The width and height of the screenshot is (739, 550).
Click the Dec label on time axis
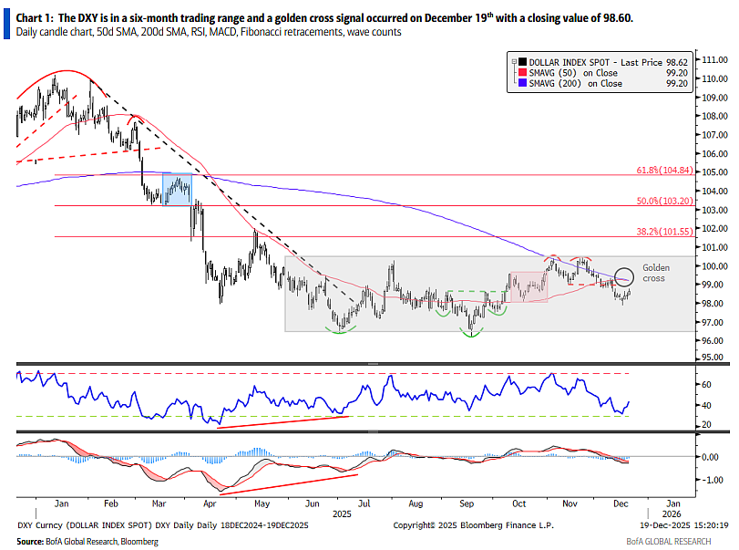621,503
